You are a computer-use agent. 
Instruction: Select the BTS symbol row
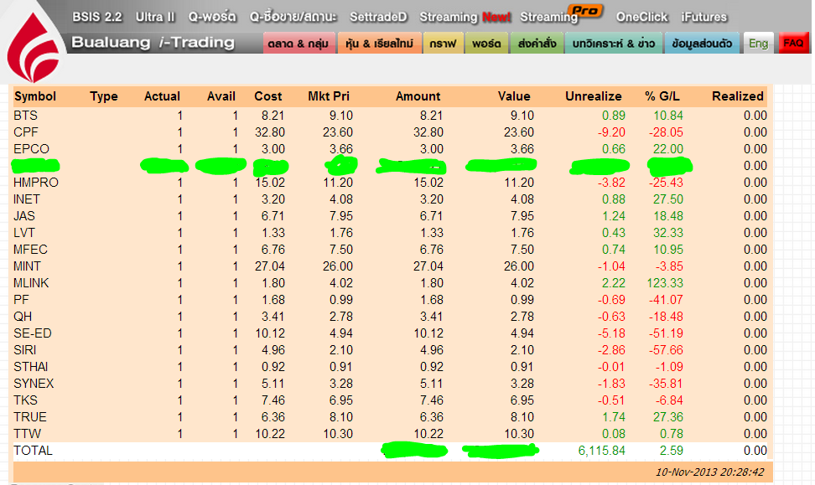click(x=390, y=116)
